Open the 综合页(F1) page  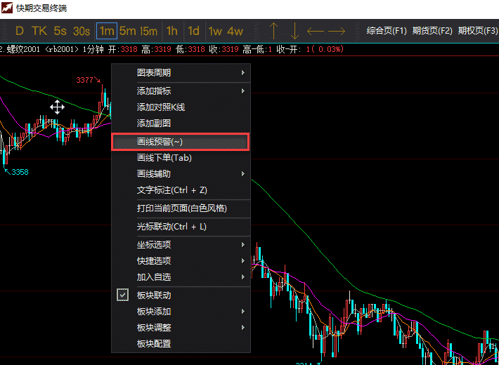pos(387,31)
